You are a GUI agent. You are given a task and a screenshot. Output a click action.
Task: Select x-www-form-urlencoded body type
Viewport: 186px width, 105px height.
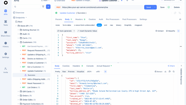click(84, 25)
